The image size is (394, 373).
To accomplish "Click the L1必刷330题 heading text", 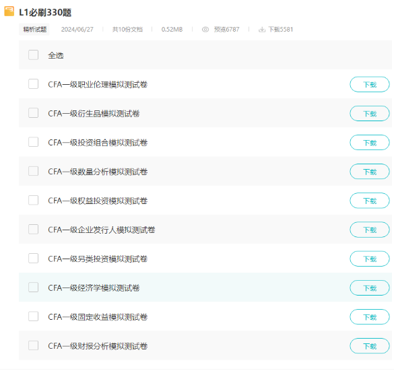I will pos(45,12).
